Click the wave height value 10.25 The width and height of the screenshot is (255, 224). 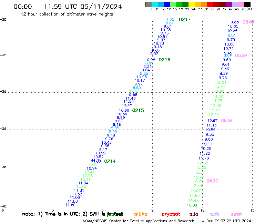(142, 77)
